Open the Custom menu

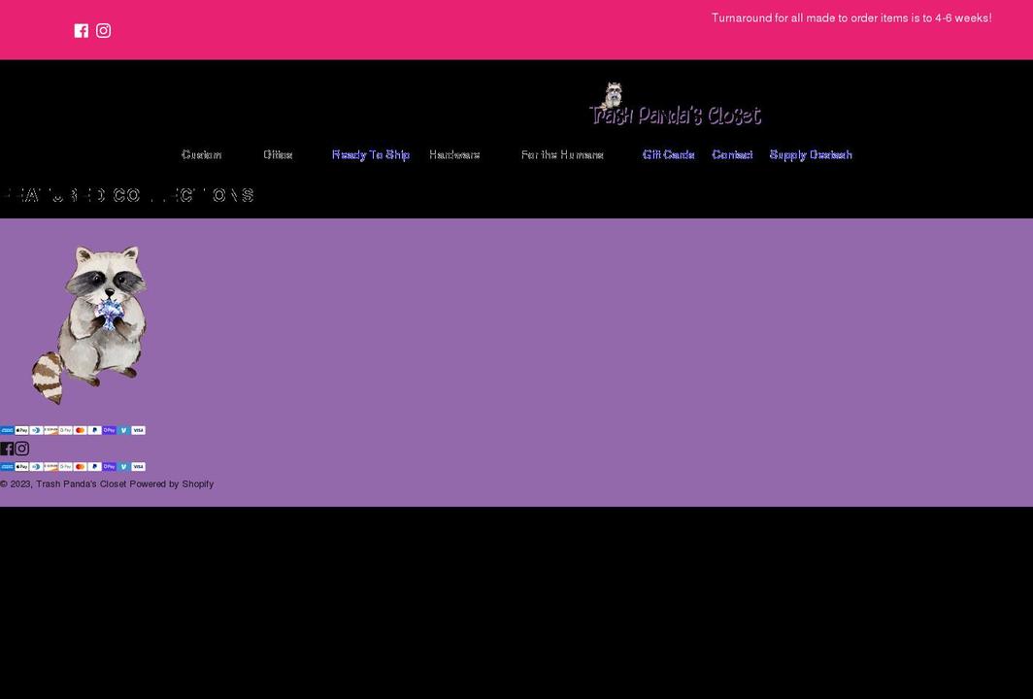point(202,154)
